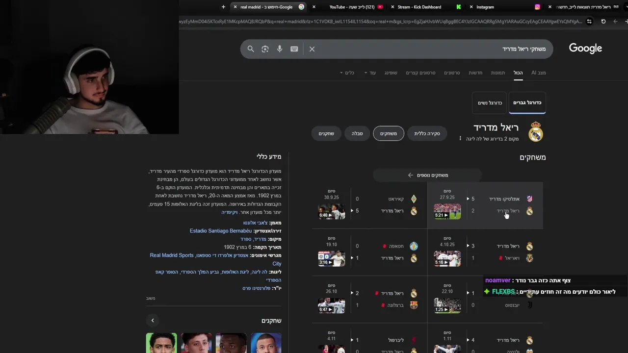Expand the כלים dropdown menu
This screenshot has width=628, height=353.
pyautogui.click(x=347, y=73)
